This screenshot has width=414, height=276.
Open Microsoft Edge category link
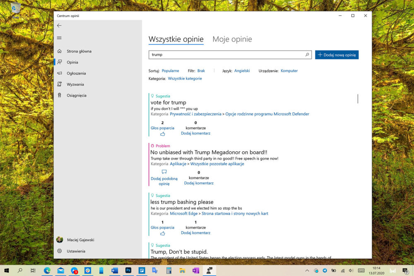click(x=183, y=213)
